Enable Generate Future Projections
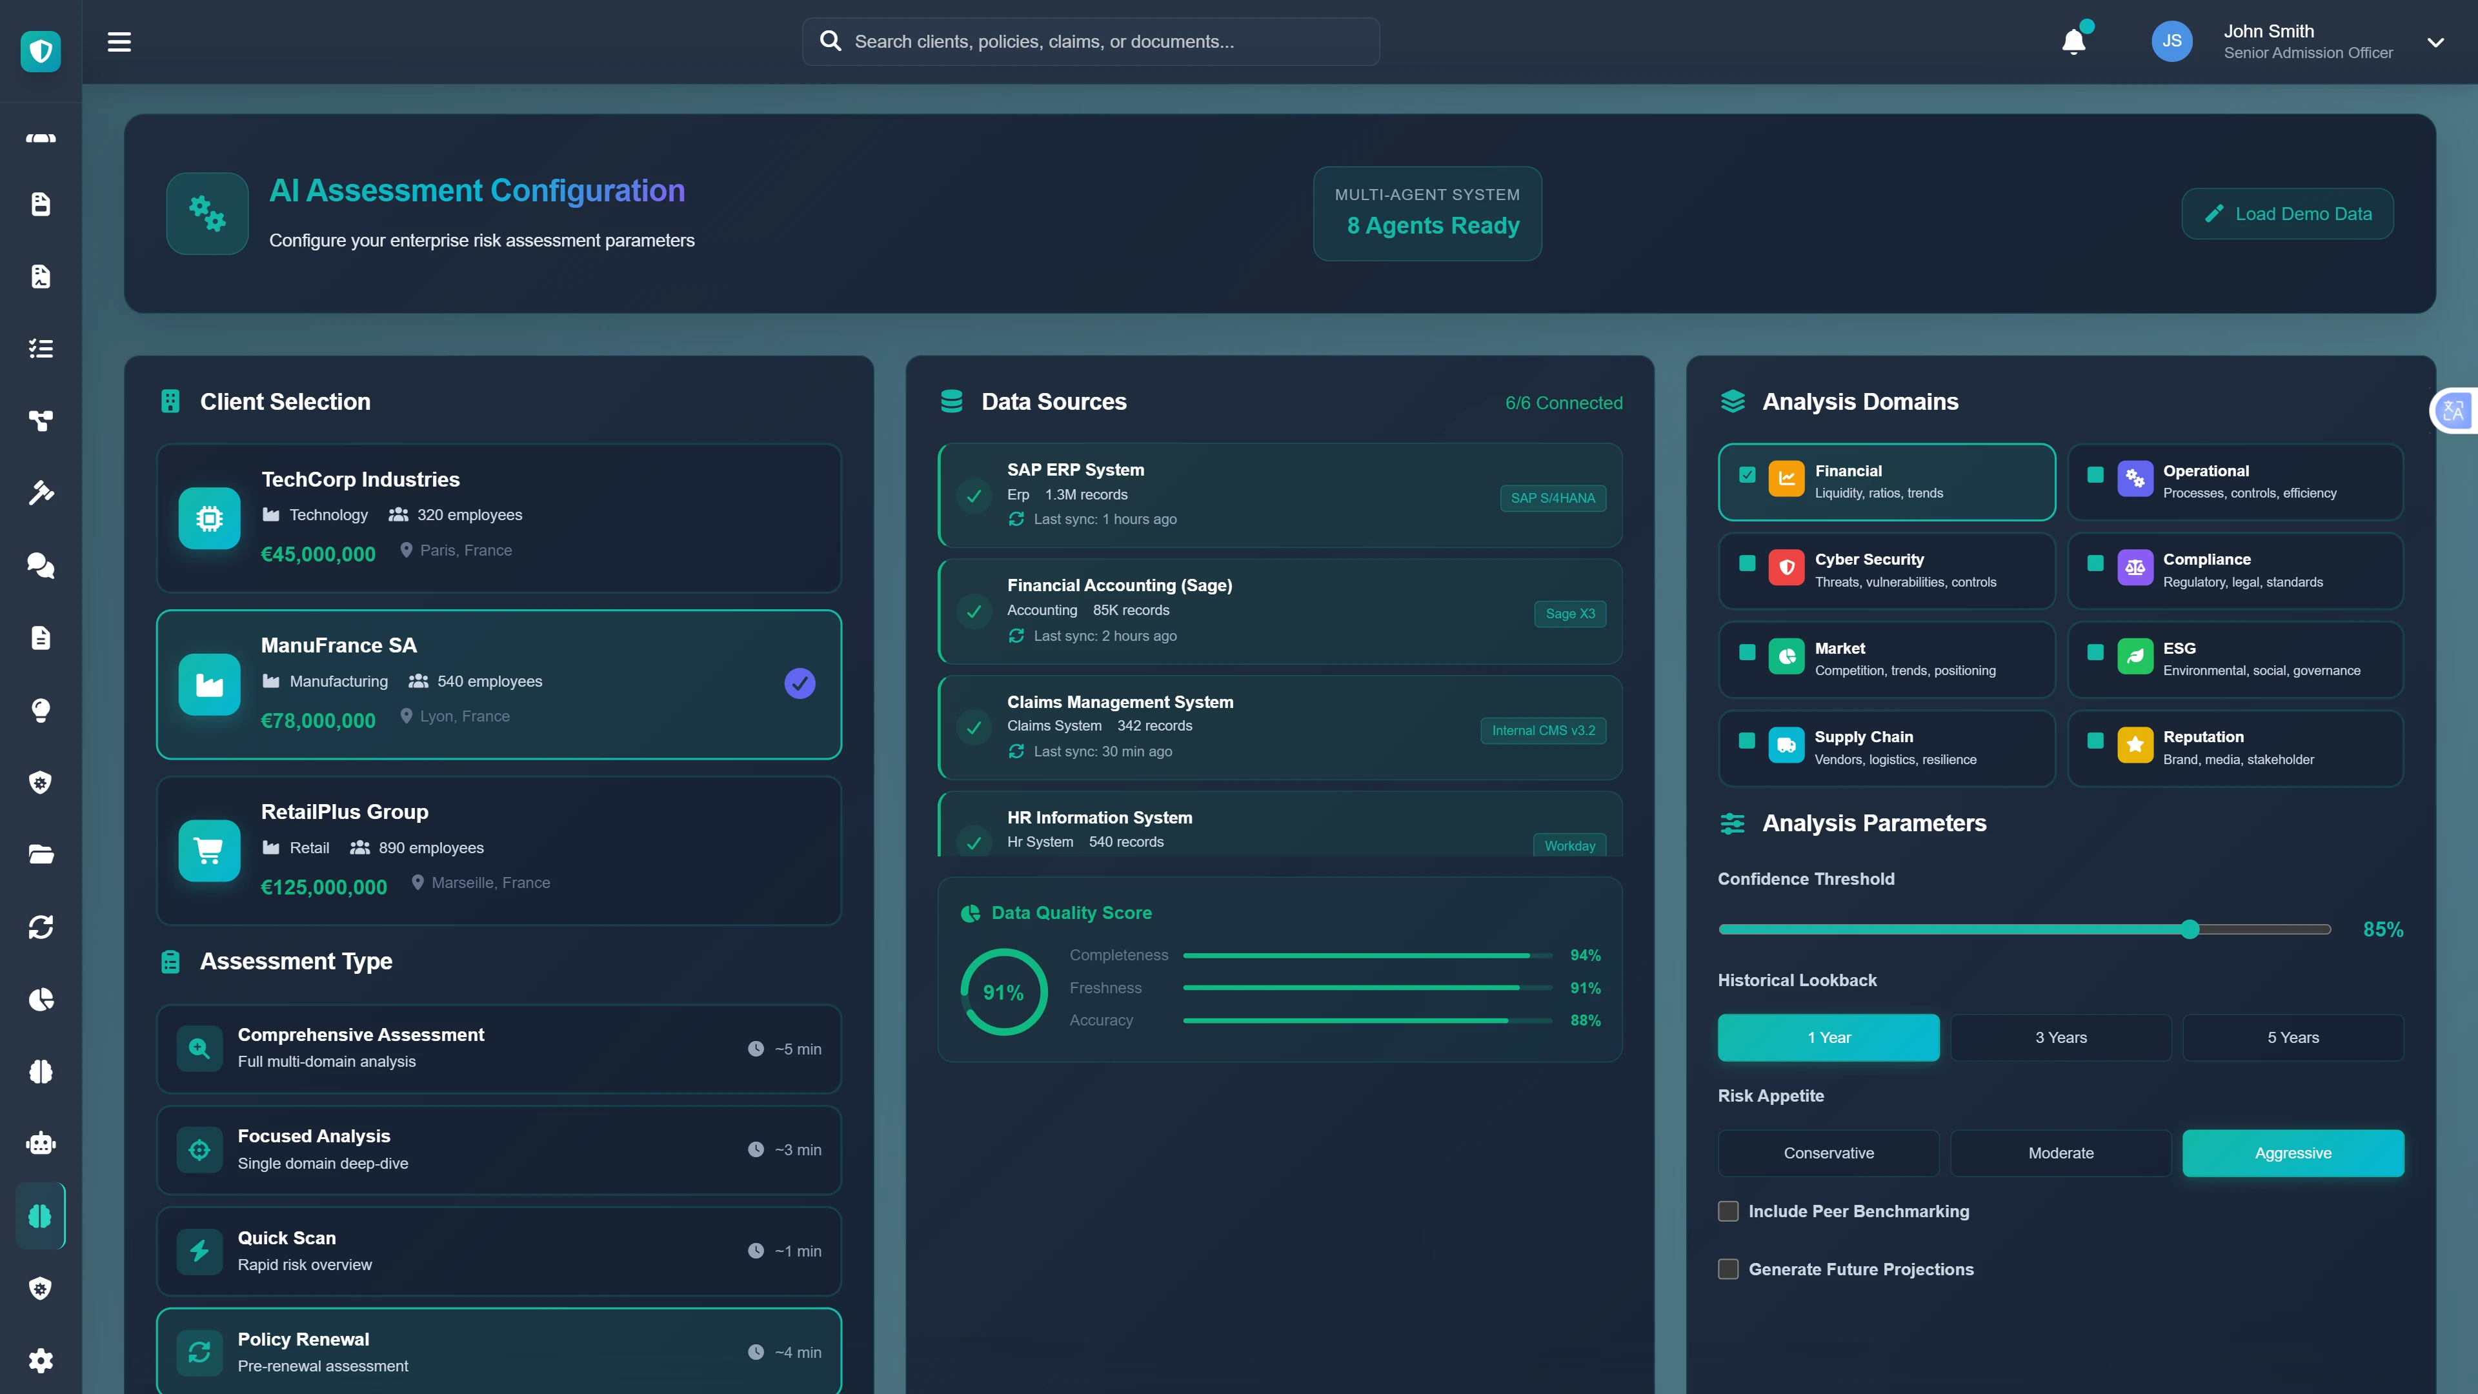Image resolution: width=2478 pixels, height=1394 pixels. 1729,1269
